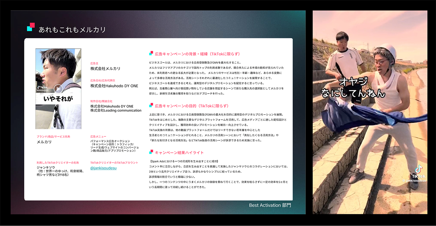Click the 広告会社/広告代理店 label

103,81
